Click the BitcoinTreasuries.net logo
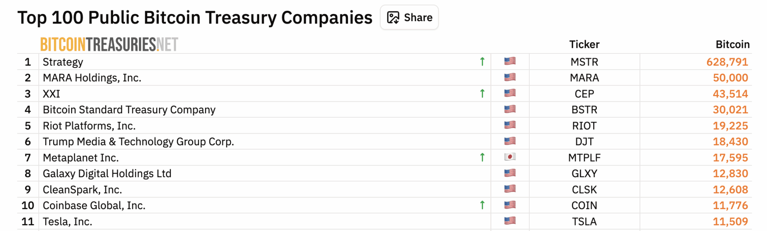 point(109,44)
